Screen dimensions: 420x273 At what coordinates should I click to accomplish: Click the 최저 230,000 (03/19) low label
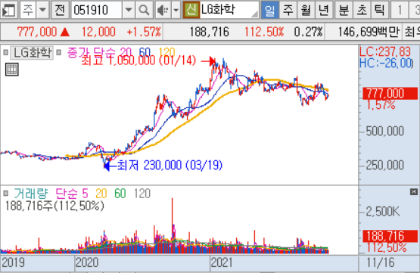170,166
